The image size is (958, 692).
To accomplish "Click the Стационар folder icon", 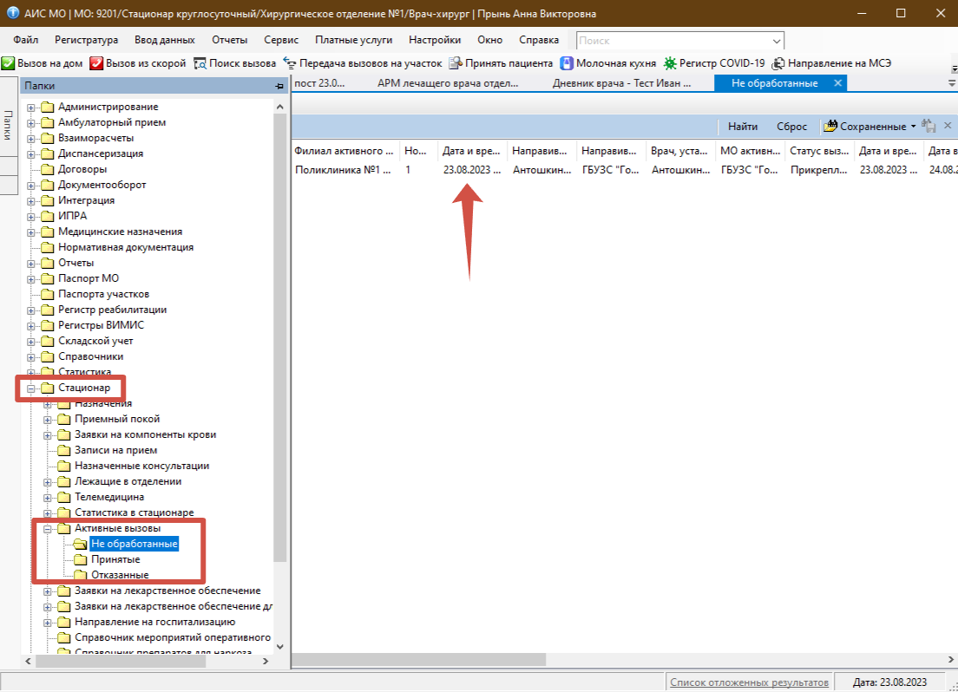I will [48, 388].
